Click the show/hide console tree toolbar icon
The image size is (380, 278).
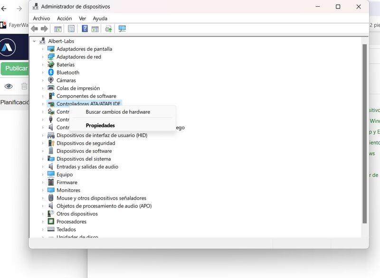(58, 29)
